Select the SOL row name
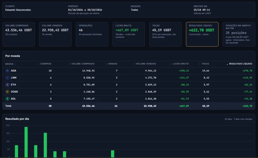258x158 pixels. pos(13,99)
